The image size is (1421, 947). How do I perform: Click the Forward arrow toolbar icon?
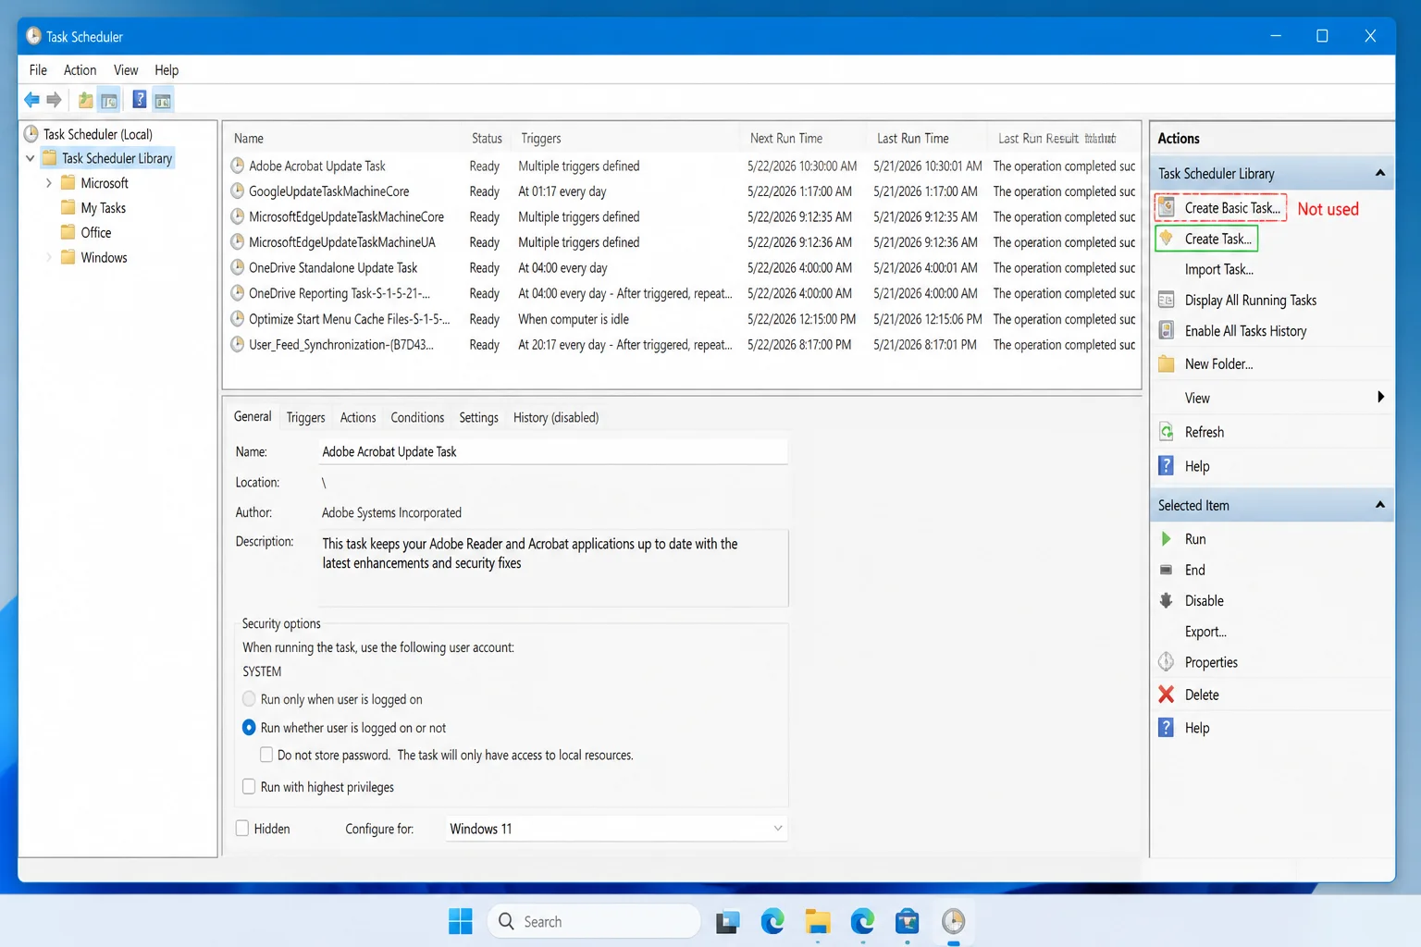(x=55, y=100)
